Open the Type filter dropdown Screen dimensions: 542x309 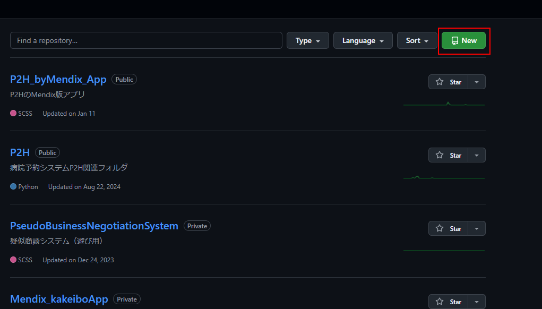(x=307, y=40)
